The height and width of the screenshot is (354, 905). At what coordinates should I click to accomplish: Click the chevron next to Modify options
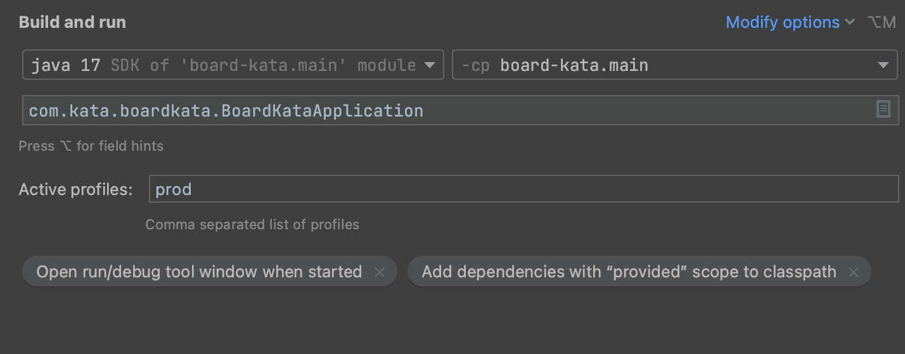pos(850,23)
